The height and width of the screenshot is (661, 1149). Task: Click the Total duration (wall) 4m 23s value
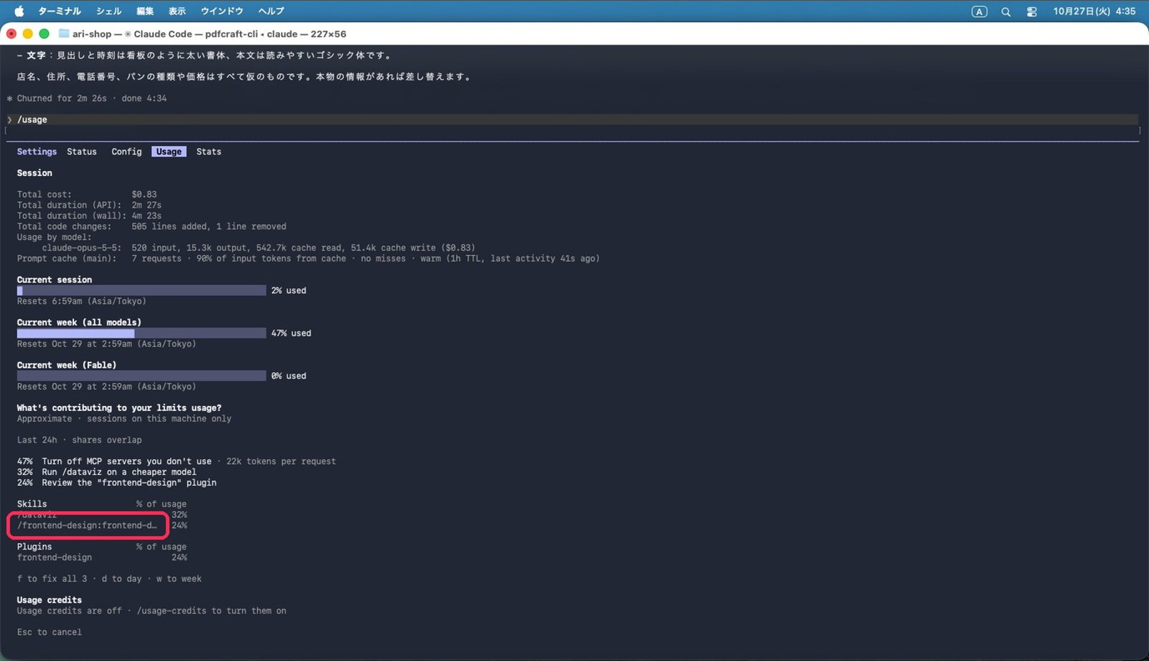pyautogui.click(x=146, y=216)
